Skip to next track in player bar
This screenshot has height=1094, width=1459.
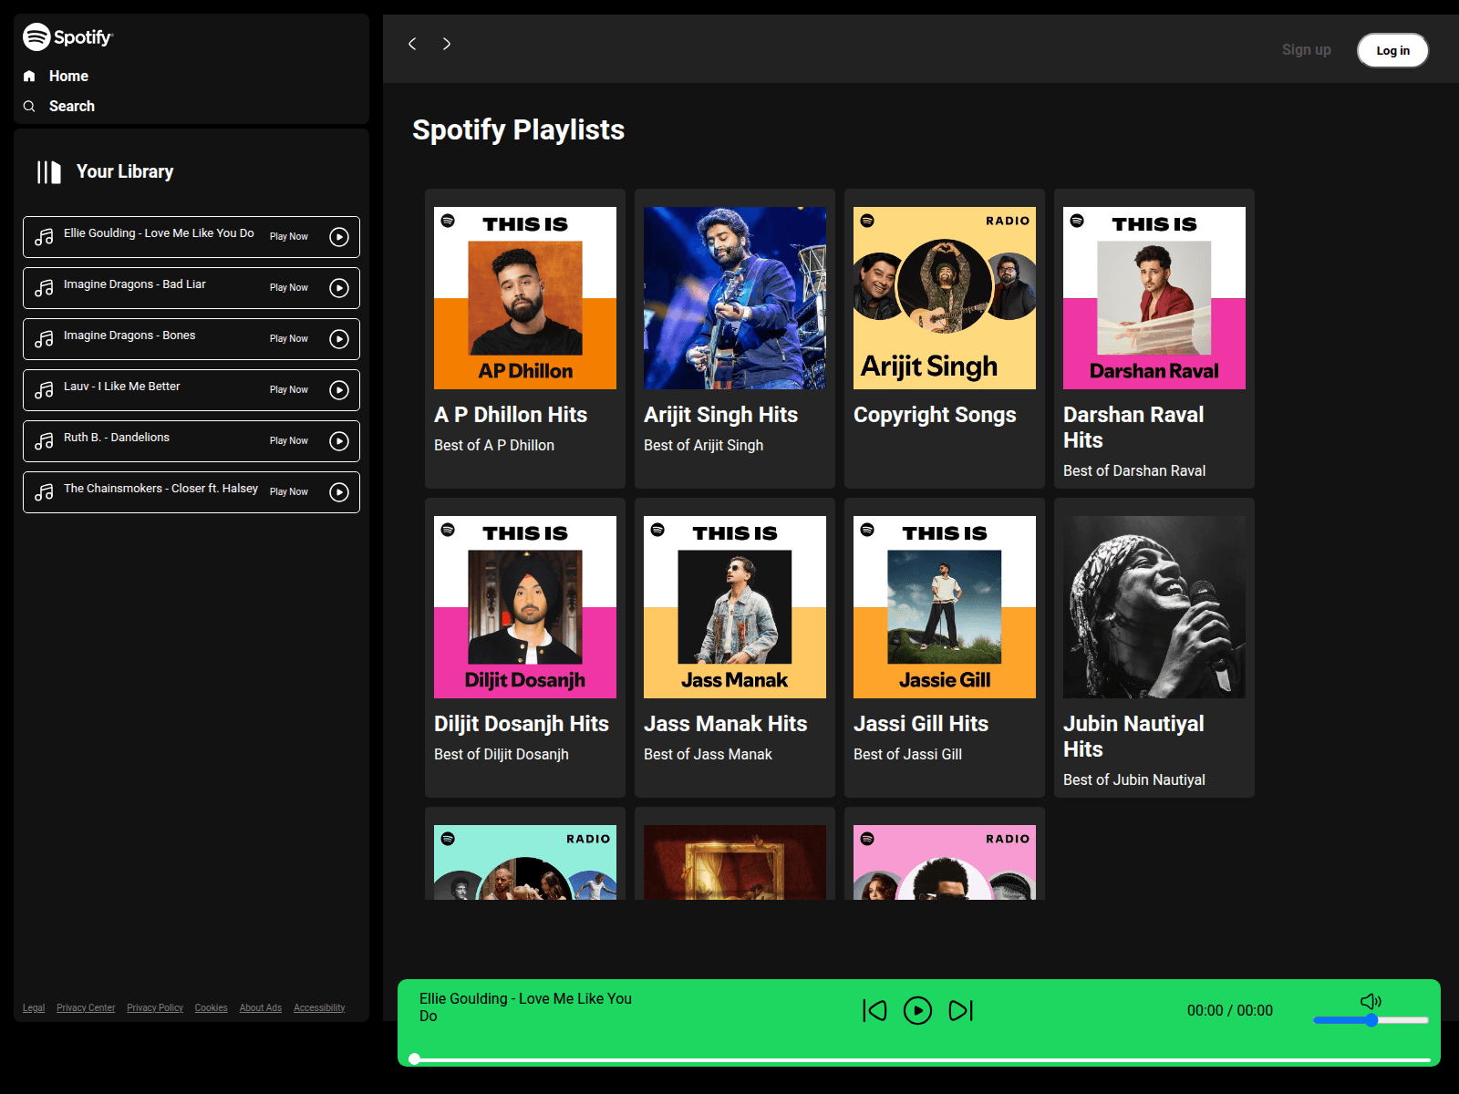pyautogui.click(x=961, y=1010)
